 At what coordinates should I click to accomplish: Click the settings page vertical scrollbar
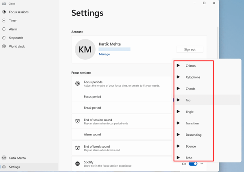(218, 42)
